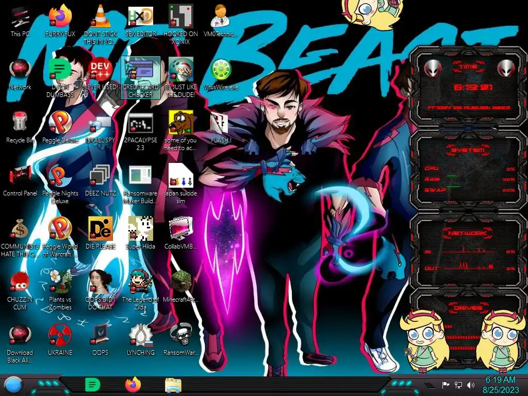Viewport: 528px width, 396px height.
Task: Open the DIE PLEASE shortcut
Action: tap(101, 234)
